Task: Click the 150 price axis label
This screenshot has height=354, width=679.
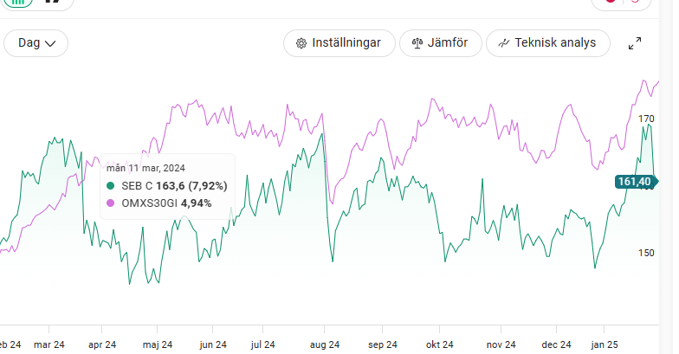Action: coord(646,253)
